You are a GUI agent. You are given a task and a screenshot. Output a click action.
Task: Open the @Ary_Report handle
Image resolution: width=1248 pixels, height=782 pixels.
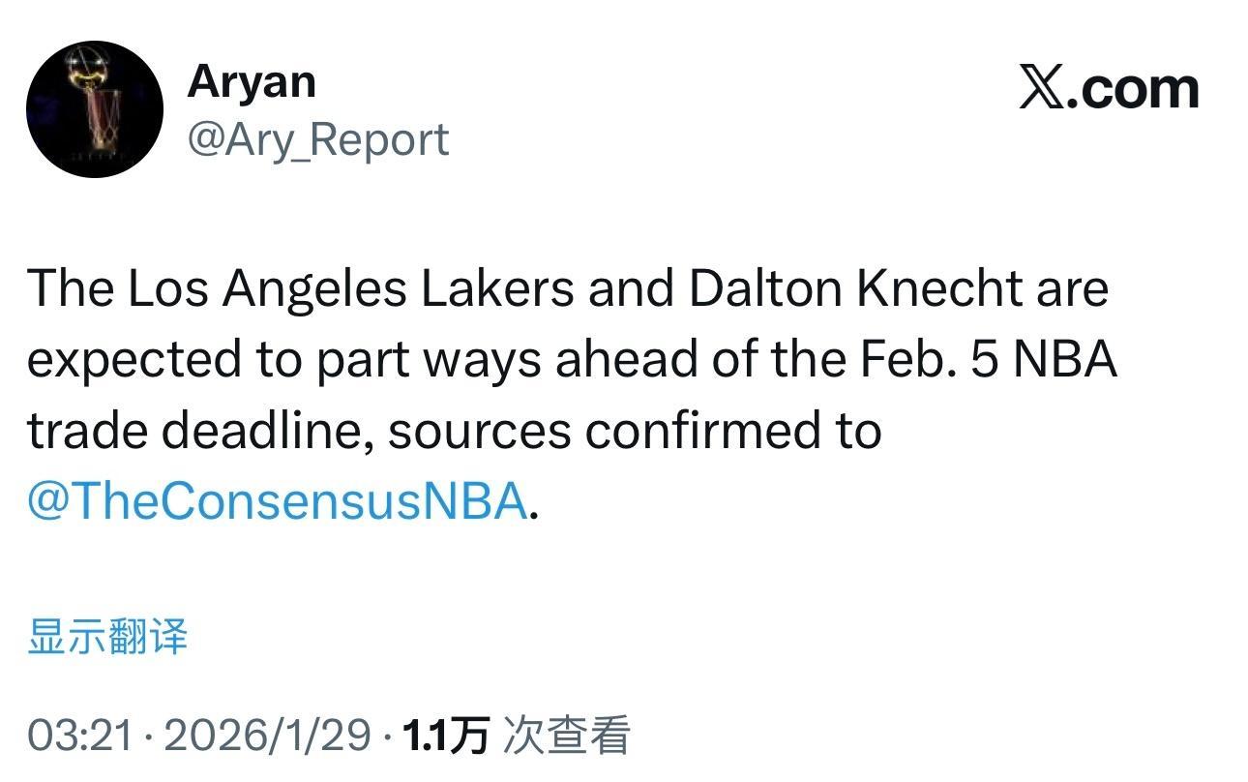317,139
